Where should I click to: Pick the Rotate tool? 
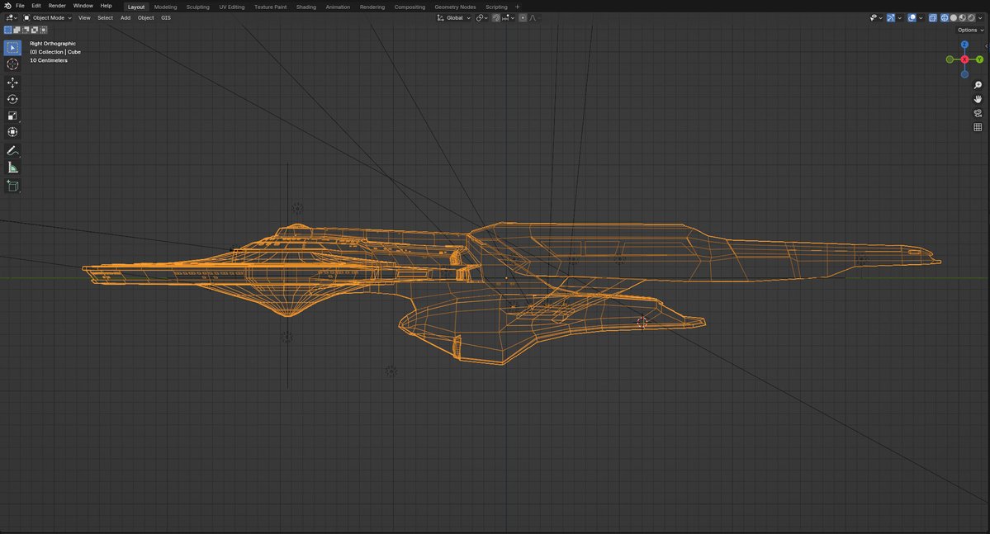click(12, 99)
